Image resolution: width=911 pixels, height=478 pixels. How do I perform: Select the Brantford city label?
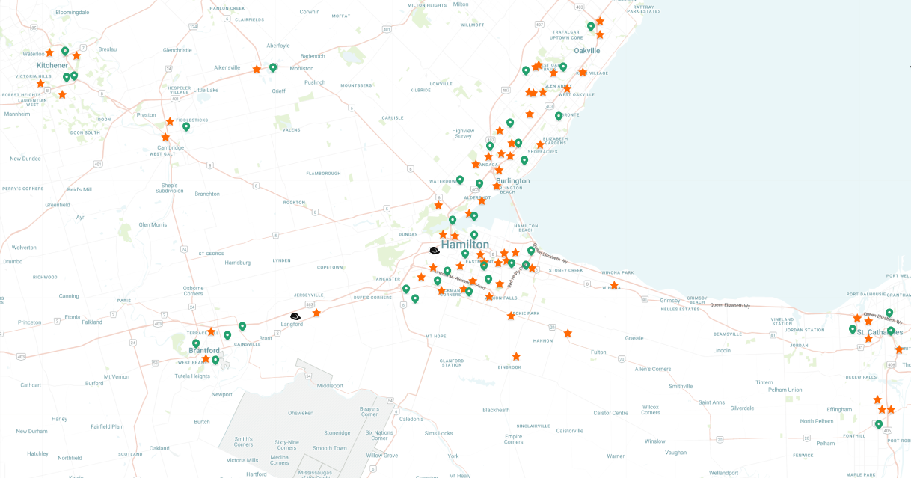pyautogui.click(x=203, y=351)
